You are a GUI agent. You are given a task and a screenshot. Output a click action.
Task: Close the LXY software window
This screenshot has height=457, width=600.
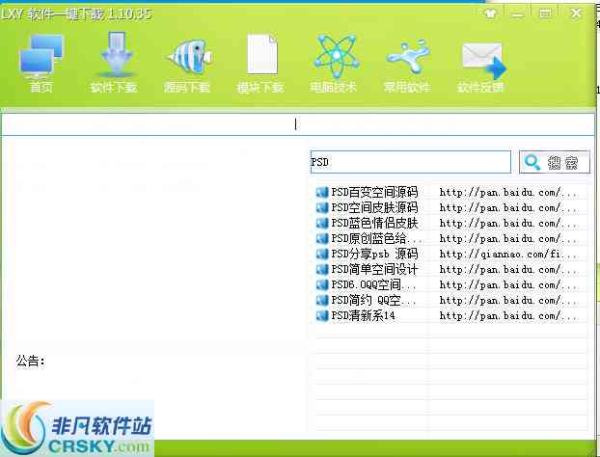576,13
